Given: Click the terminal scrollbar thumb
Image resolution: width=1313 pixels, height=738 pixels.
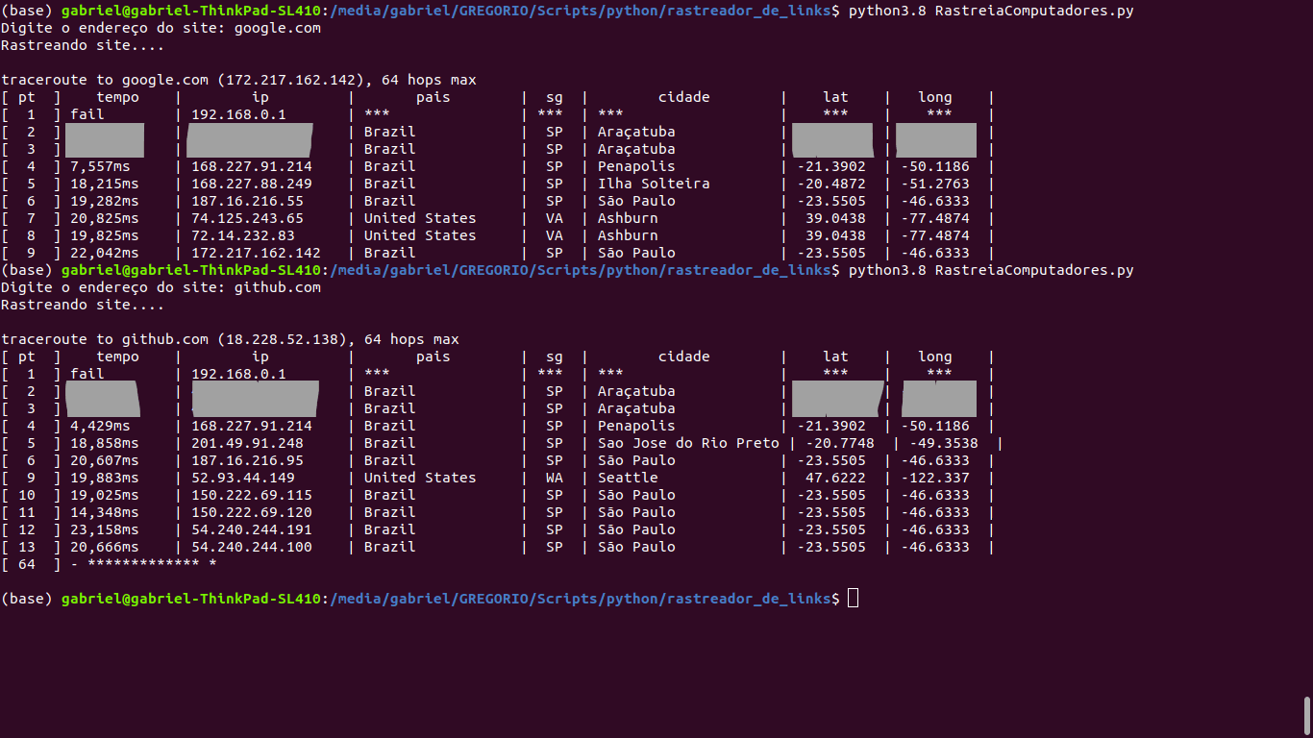Looking at the screenshot, I should (1306, 715).
